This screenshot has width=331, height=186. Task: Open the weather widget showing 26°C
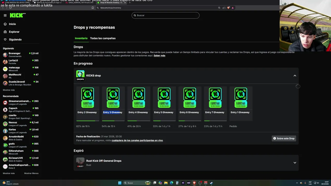click(x=10, y=183)
